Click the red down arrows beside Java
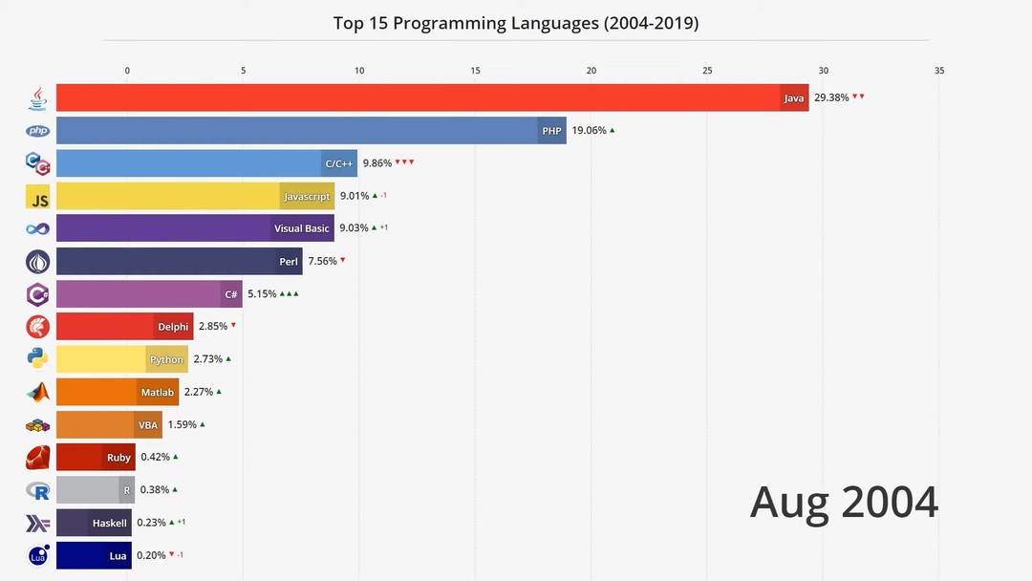 858,97
